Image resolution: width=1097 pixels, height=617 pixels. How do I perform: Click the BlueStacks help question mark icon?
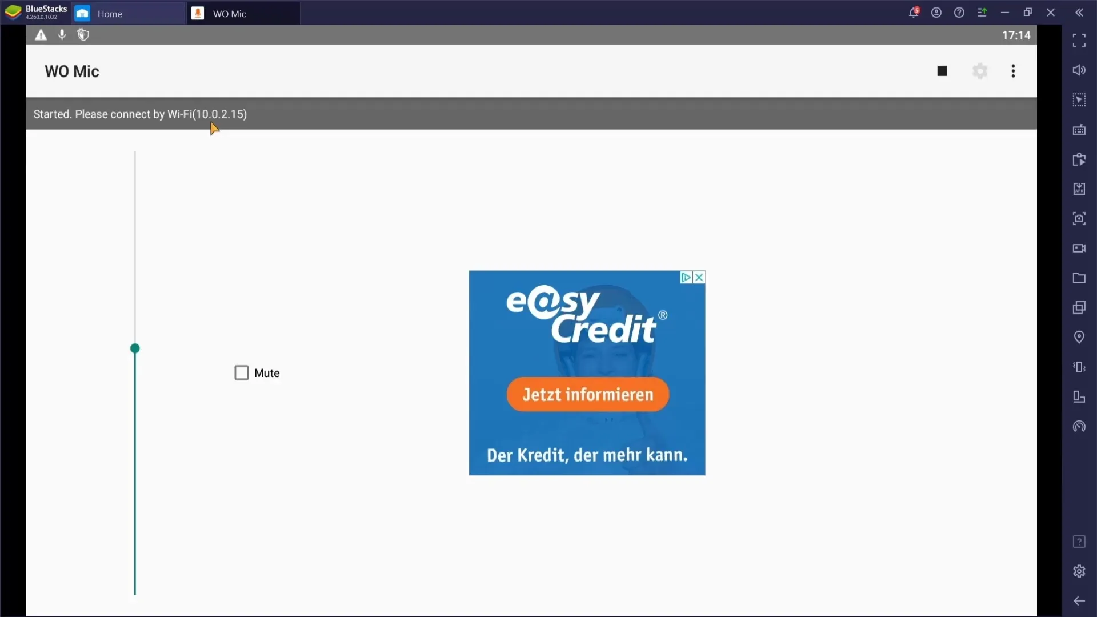click(x=959, y=13)
